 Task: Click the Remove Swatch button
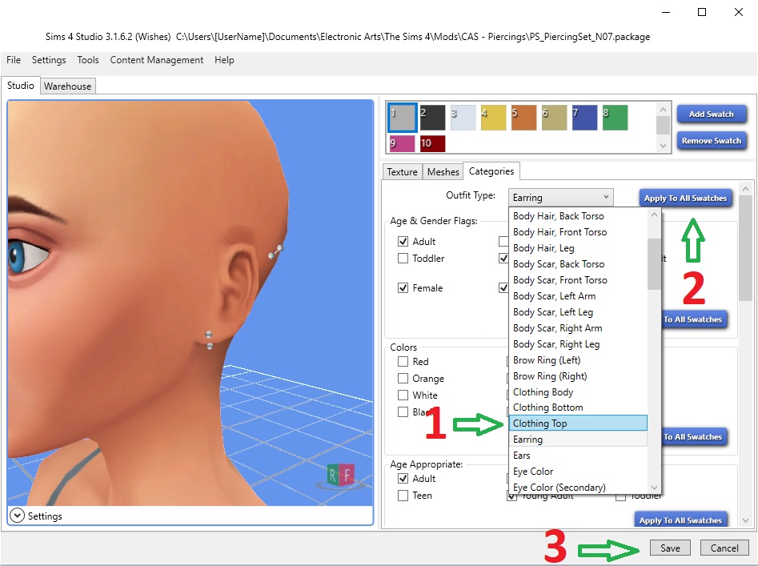(x=711, y=141)
